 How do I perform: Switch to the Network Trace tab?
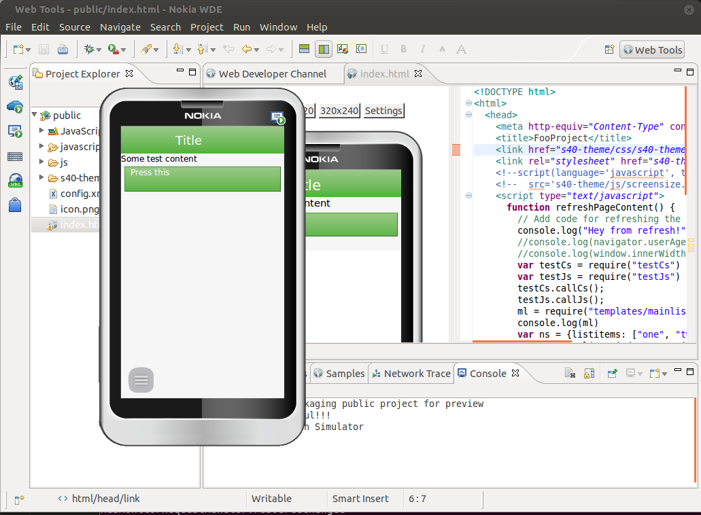412,374
